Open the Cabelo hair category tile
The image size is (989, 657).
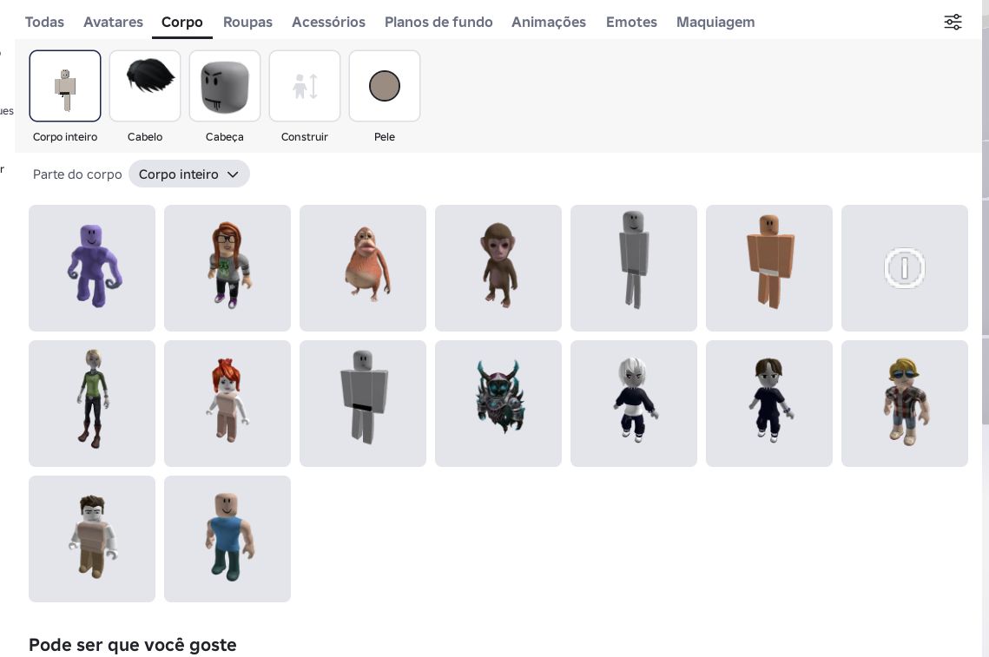tap(145, 86)
